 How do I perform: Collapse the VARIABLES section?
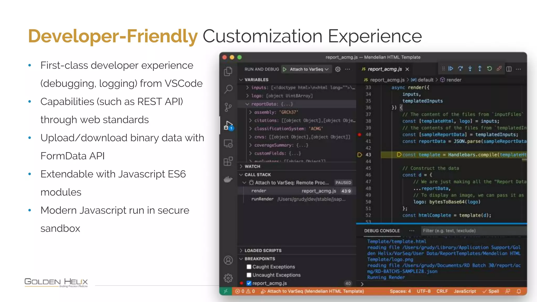[241, 80]
